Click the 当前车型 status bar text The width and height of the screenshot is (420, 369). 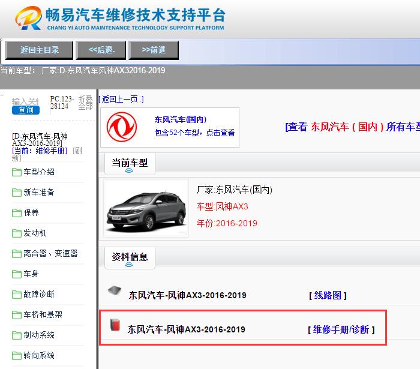[83, 70]
